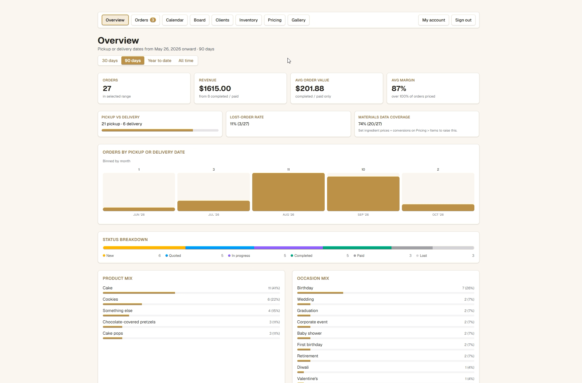This screenshot has height=383, width=582.
Task: Click the JUN '26 chart bar
Action: tap(139, 209)
